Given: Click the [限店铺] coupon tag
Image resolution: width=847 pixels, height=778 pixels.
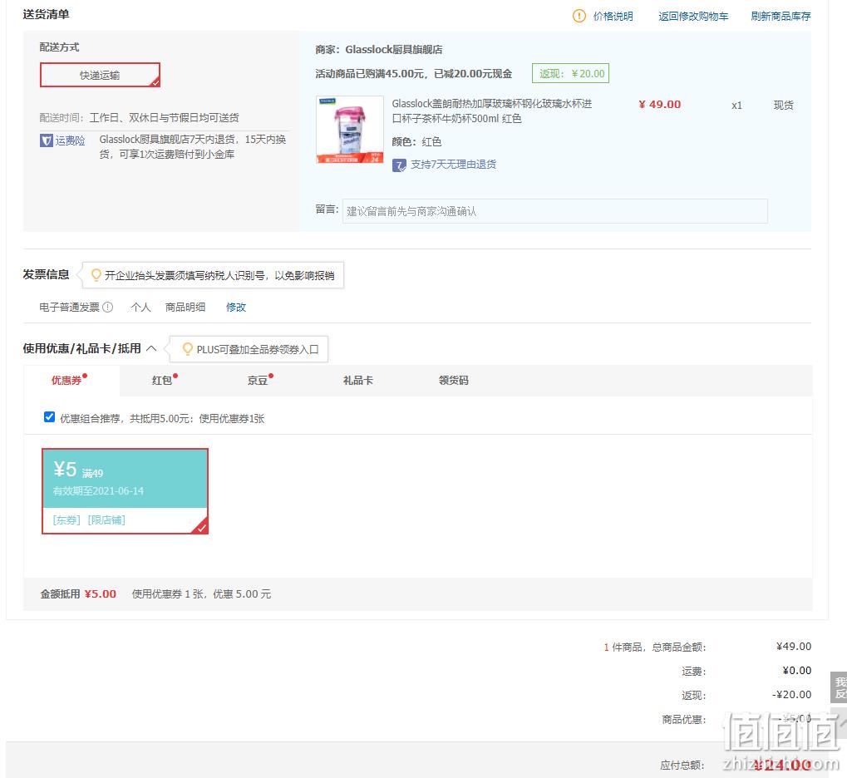Looking at the screenshot, I should click(106, 519).
